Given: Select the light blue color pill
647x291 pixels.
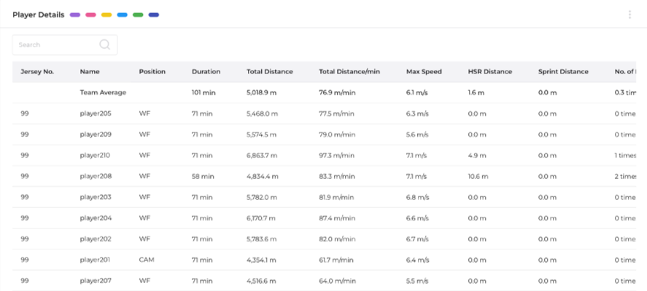Looking at the screenshot, I should [x=122, y=15].
